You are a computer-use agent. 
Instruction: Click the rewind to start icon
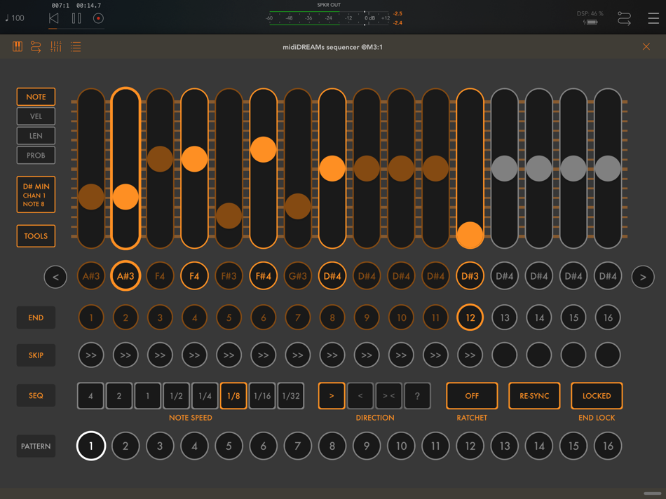pos(53,18)
